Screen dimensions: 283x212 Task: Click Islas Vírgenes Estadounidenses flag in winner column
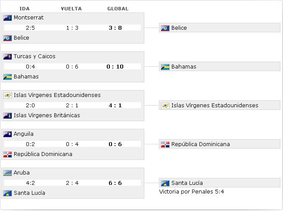click(x=165, y=106)
